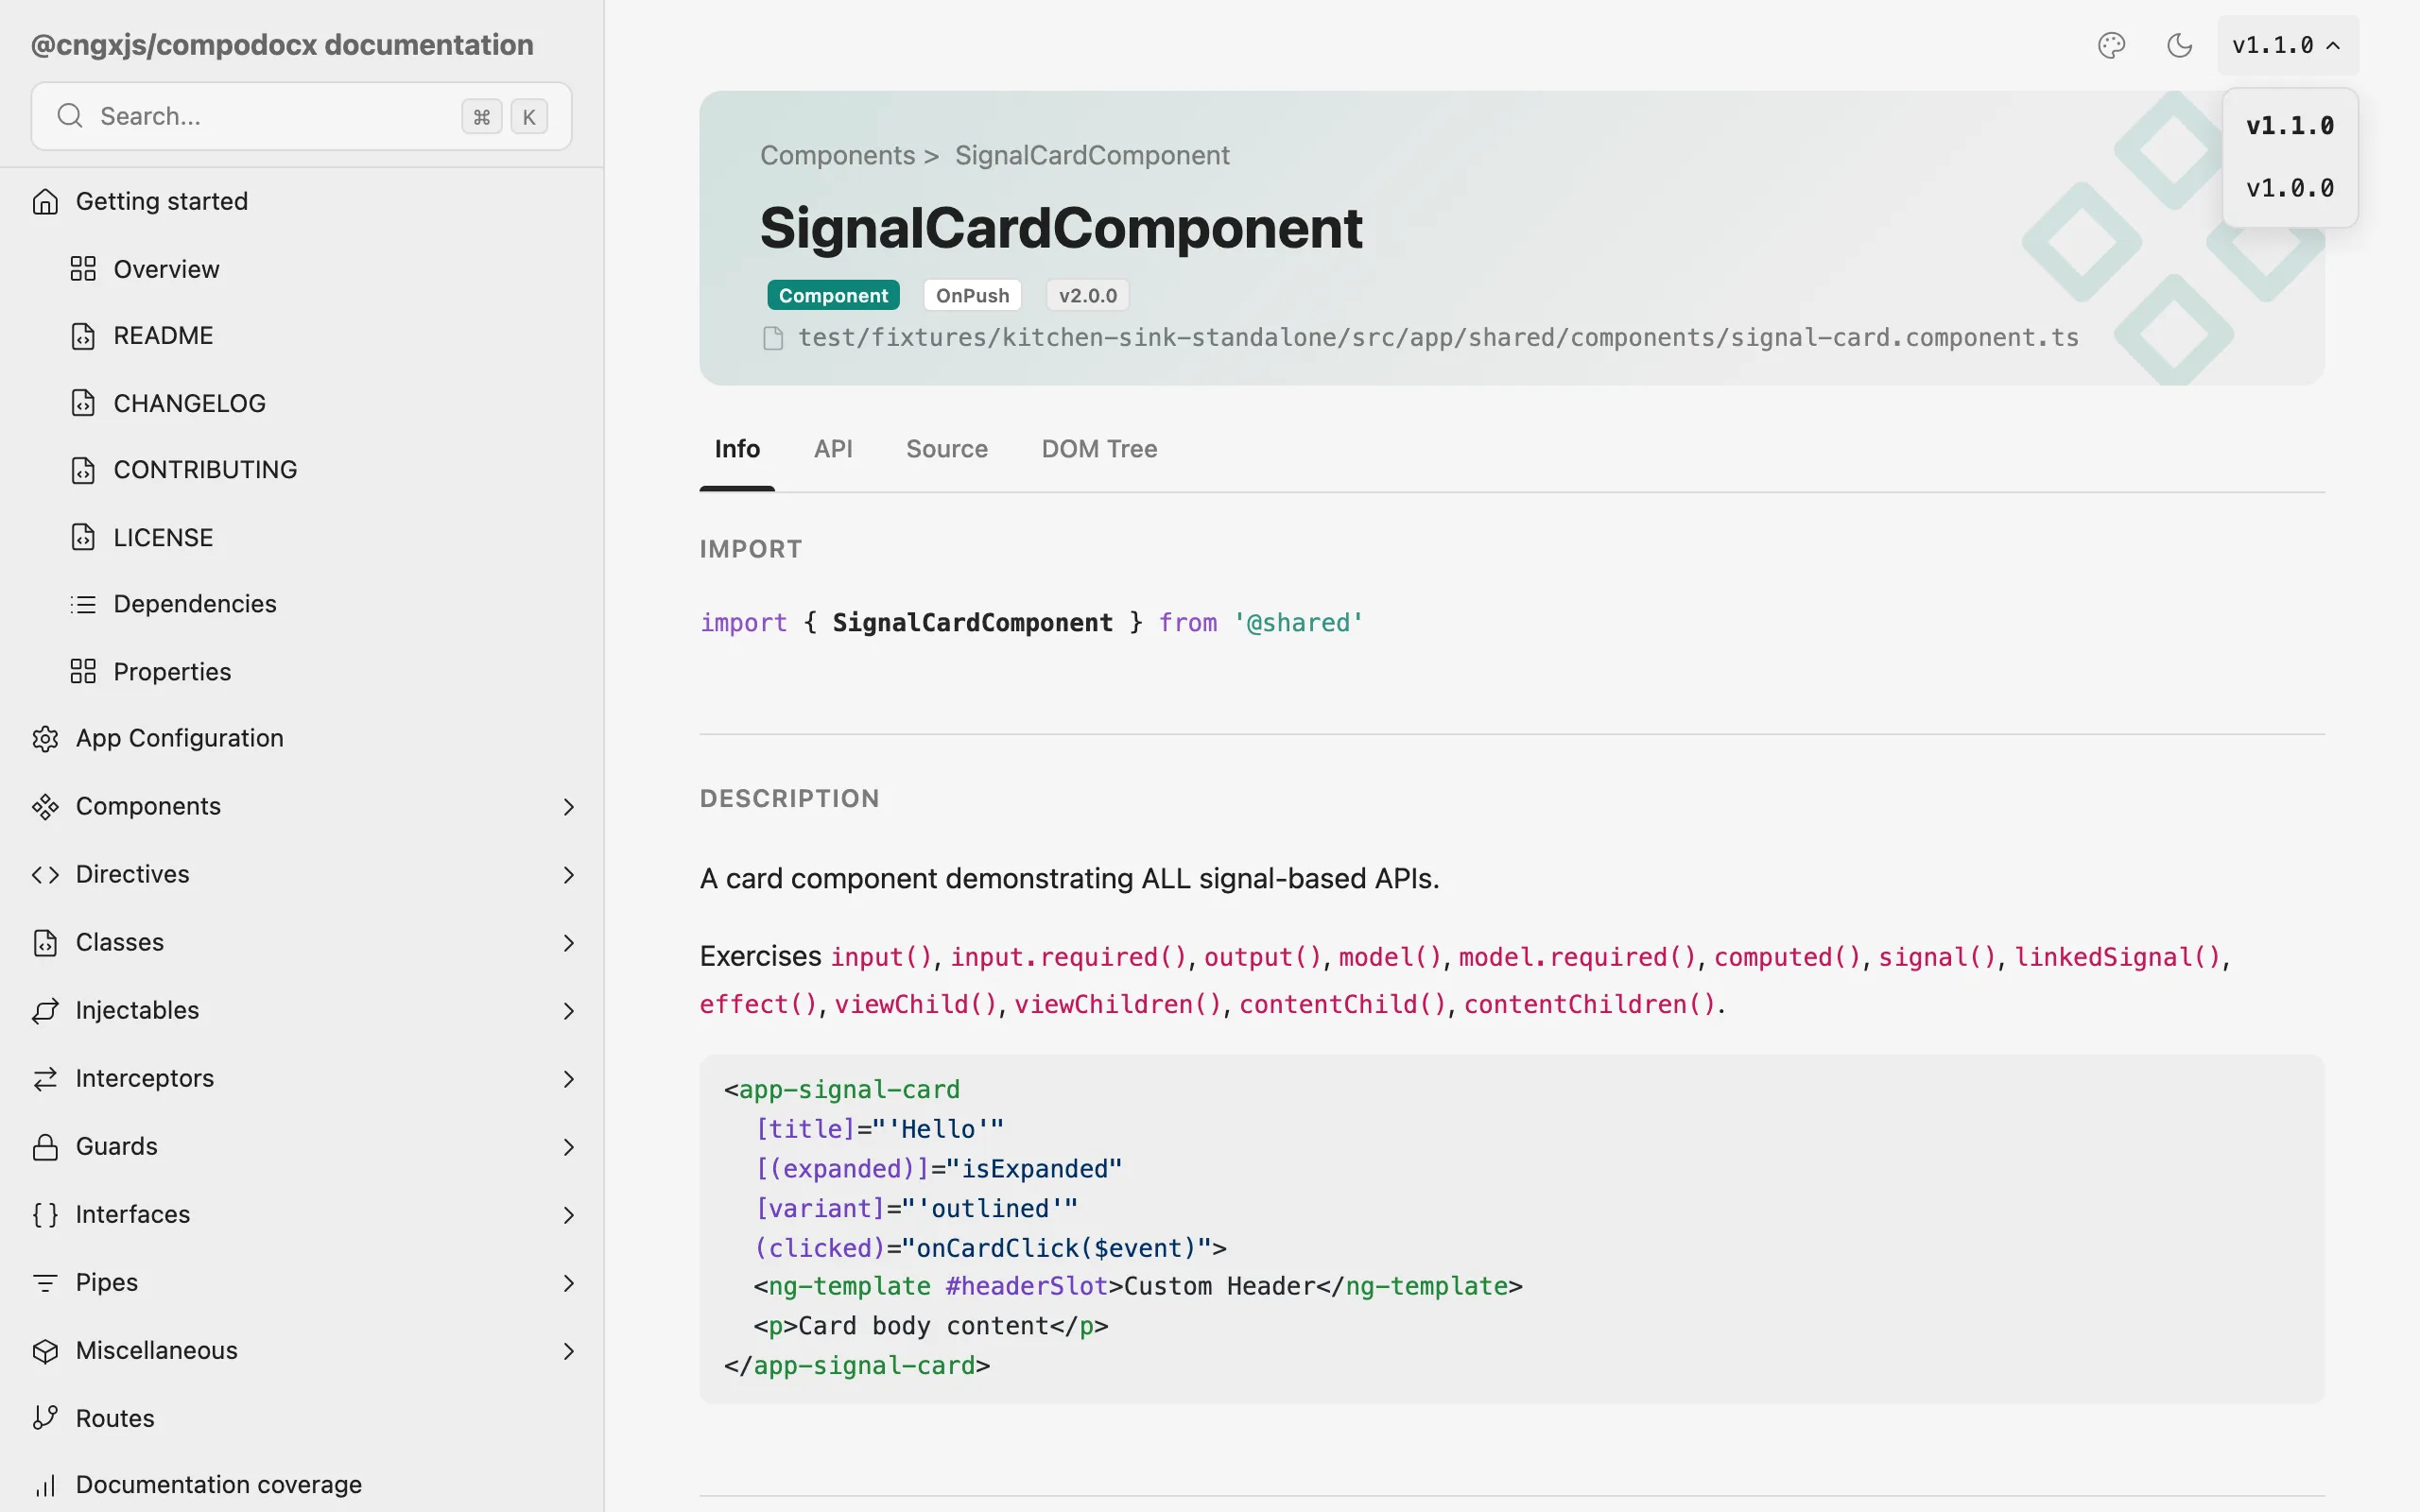
Task: Click the Injectables syringe icon
Action: coord(45,1010)
